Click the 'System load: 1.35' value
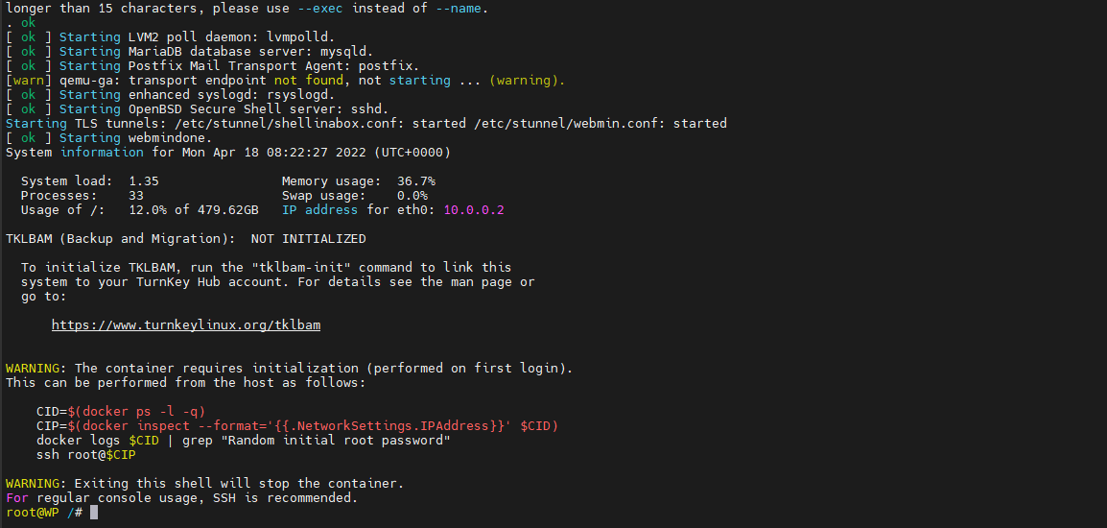The height and width of the screenshot is (528, 1107). tap(89, 180)
